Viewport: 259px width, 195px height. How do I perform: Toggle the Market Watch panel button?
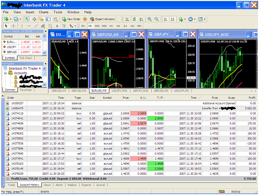pyautogui.click(x=27, y=19)
